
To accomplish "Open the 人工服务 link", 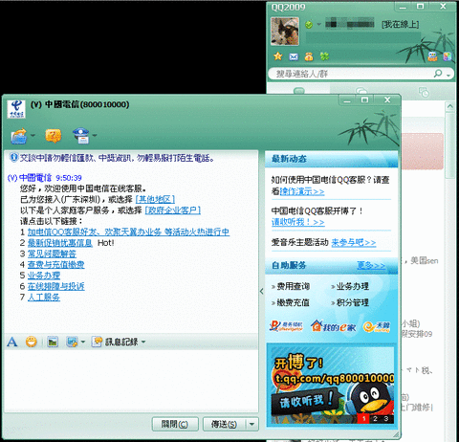I will [x=44, y=297].
